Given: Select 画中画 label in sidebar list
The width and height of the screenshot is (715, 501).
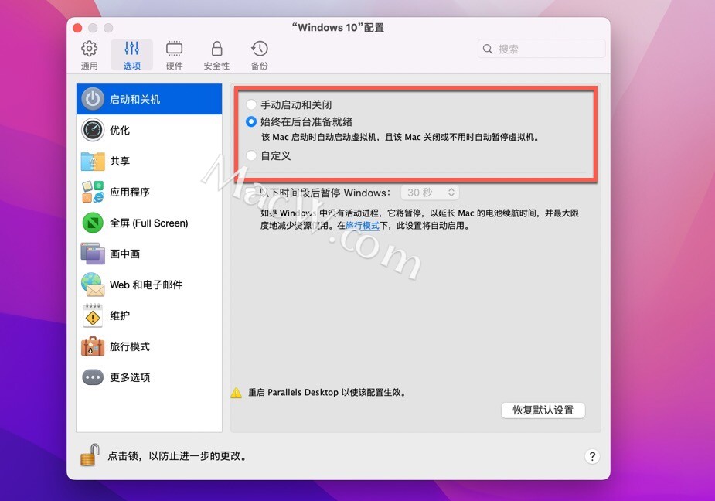Looking at the screenshot, I should [125, 254].
